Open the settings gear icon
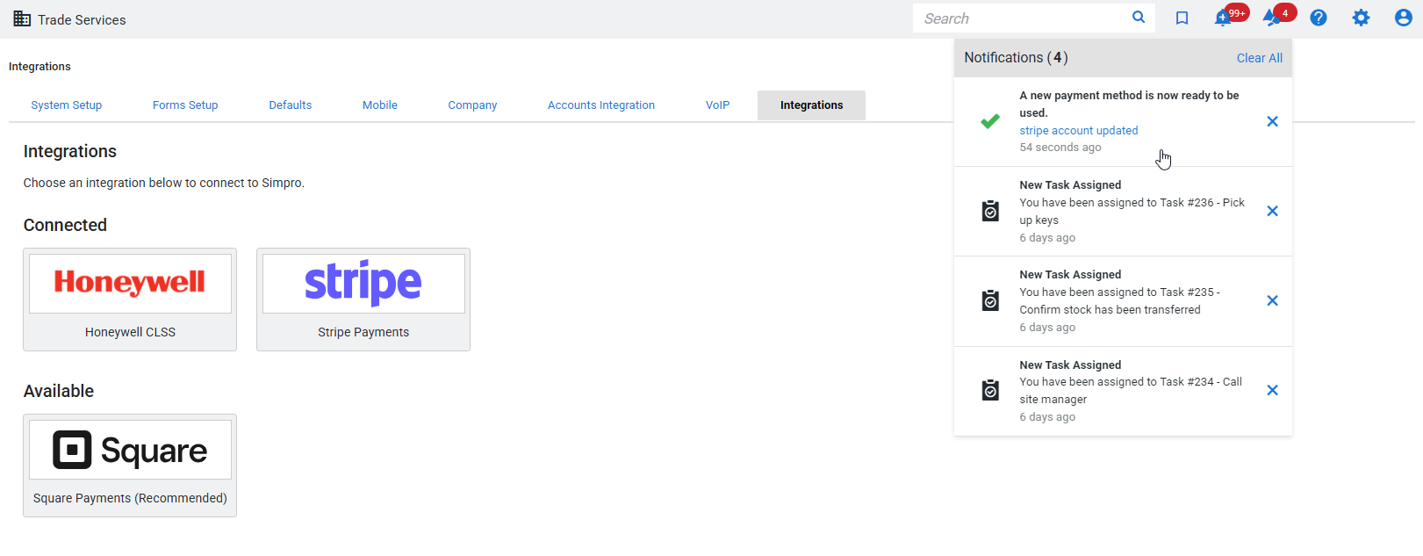This screenshot has height=556, width=1423. pos(1361,18)
